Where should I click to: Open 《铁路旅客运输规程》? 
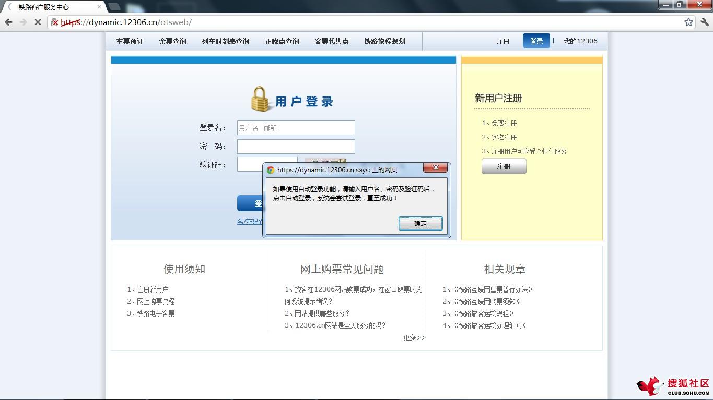coord(483,313)
